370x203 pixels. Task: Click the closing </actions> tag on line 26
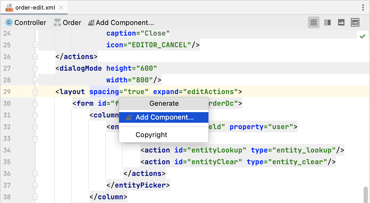[x=76, y=57]
